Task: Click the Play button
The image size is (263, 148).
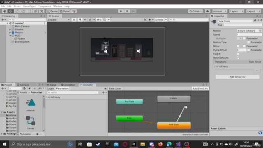Action: 121,11
